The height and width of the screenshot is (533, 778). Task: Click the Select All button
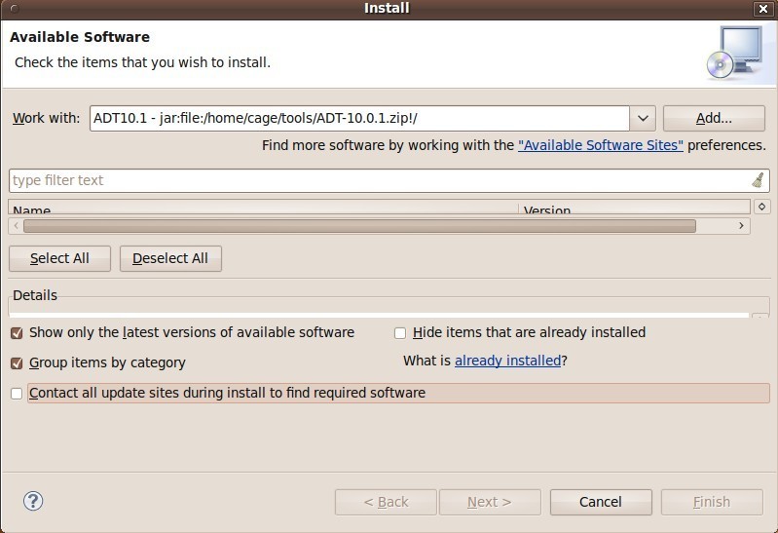coord(59,258)
